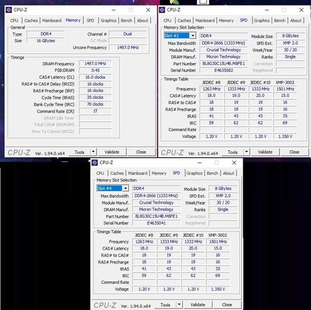Click XMP-3002 voltage 1.350 V in Slot #2 window
Viewport: 311px width, 310px height.
pyautogui.click(x=285, y=137)
